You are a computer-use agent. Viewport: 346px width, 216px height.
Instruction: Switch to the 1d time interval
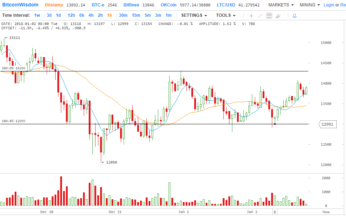[x=58, y=15]
